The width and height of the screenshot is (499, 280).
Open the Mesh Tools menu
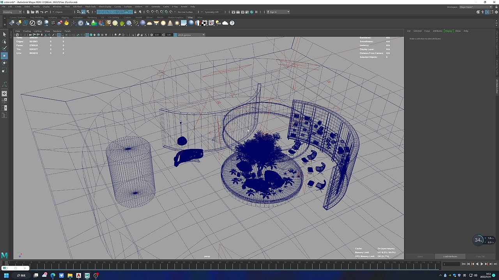(90, 7)
